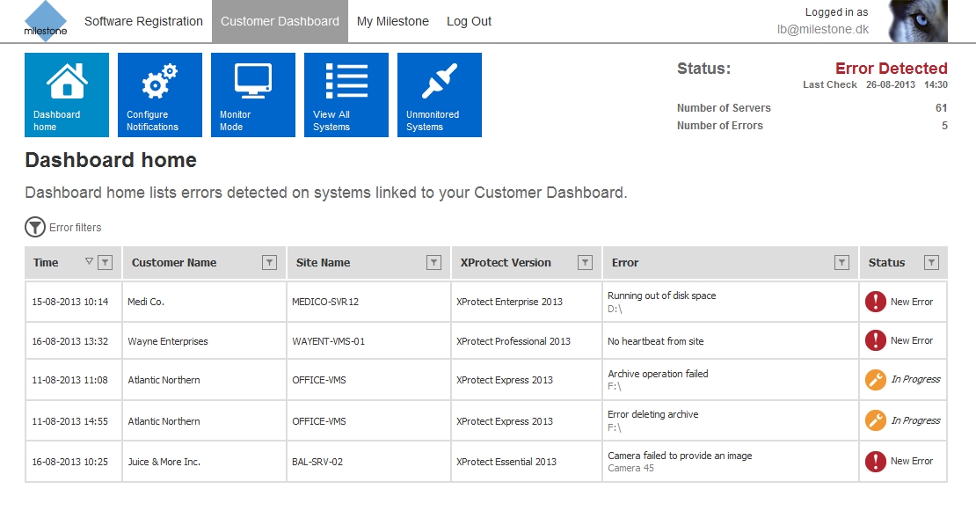Click Log Out in the top menu
This screenshot has height=518, width=976.
[470, 21]
